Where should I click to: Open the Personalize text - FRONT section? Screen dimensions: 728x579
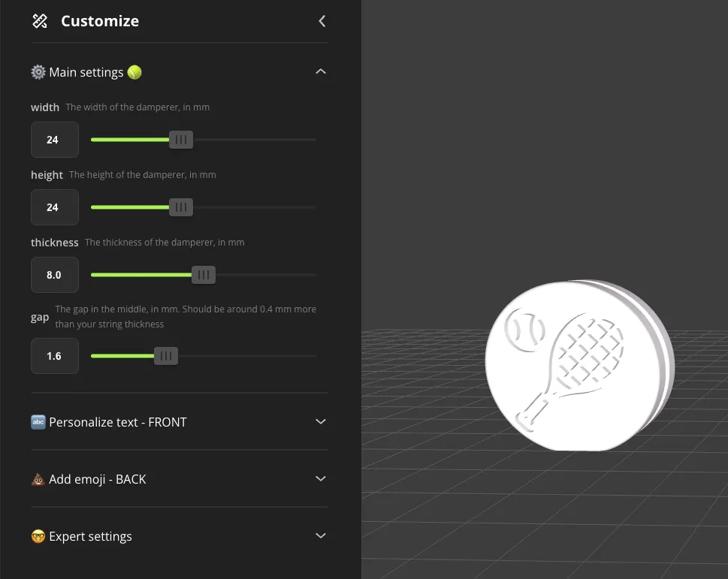click(180, 422)
